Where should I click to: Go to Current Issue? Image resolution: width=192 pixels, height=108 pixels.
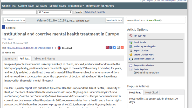(26, 6)
